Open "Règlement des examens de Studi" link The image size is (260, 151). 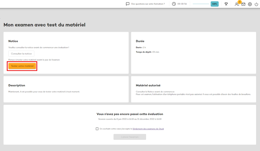point(148,129)
